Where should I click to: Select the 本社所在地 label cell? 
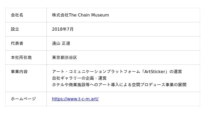click(21, 57)
